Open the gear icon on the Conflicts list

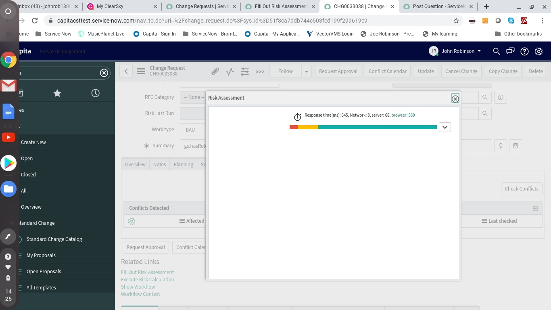point(131,221)
